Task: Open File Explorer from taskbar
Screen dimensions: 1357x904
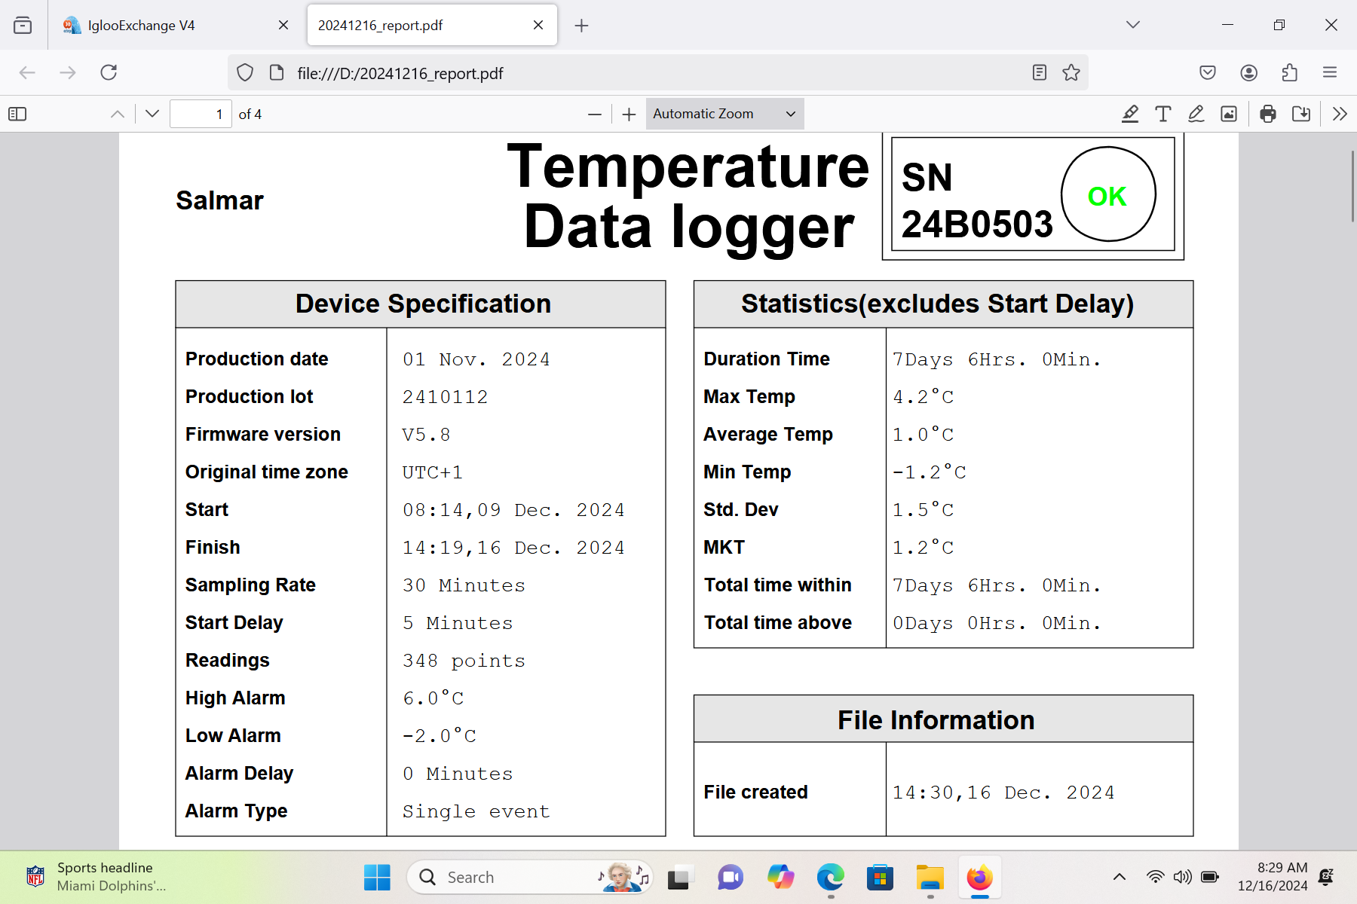Action: (x=930, y=877)
